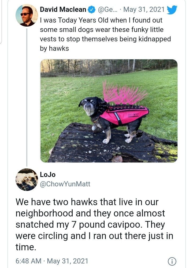Screen dimensions: 193x268
Task: Click the LoJo display name
Action: [x=48, y=175]
